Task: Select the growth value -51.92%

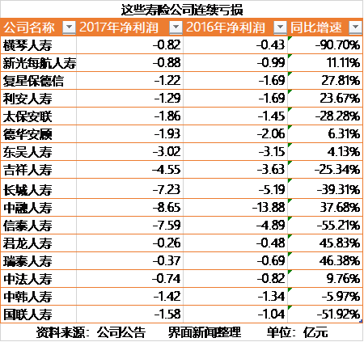Action: [x=338, y=314]
